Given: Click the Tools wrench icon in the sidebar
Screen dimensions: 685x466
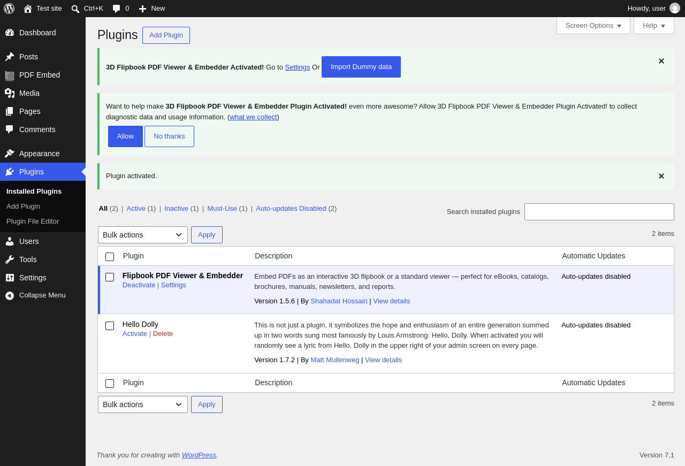Looking at the screenshot, I should tap(10, 259).
